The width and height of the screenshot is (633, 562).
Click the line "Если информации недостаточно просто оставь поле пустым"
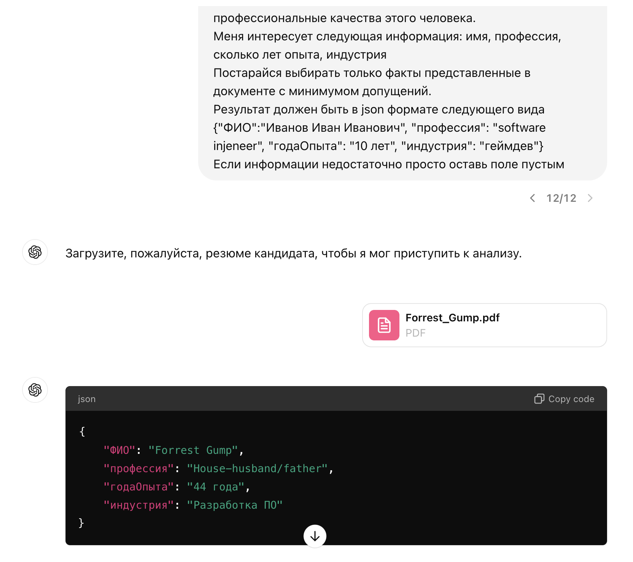coord(389,164)
